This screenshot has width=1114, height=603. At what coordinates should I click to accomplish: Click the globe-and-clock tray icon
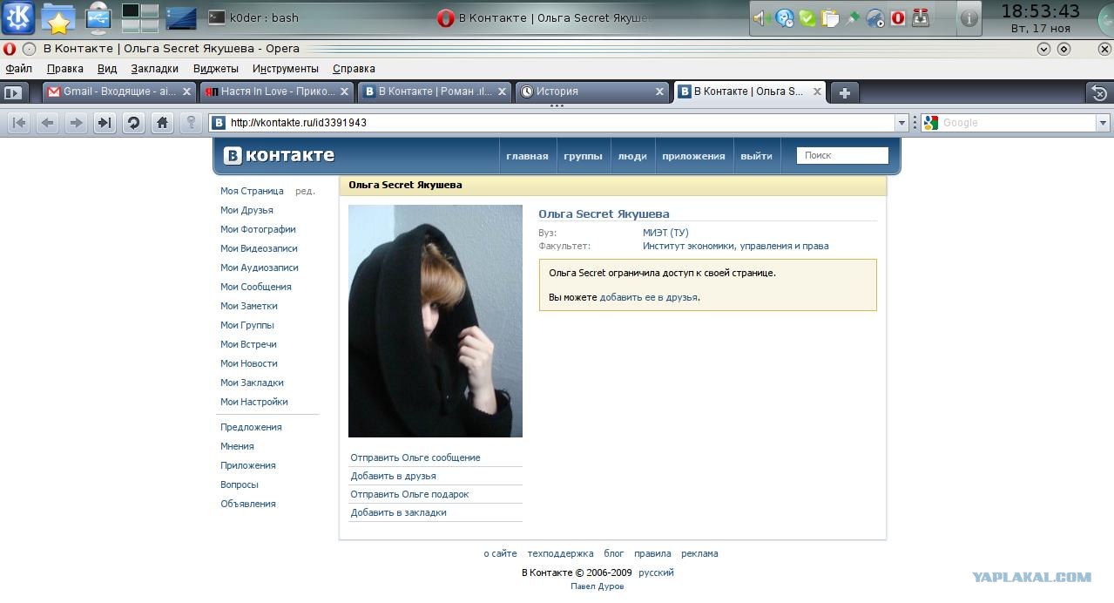click(x=785, y=18)
